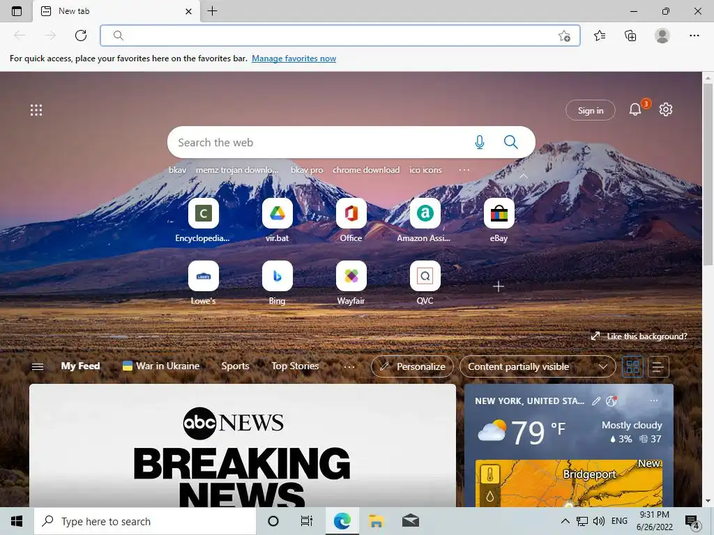This screenshot has height=535, width=714.
Task: Show more feed topics ellipsis
Action: pos(349,366)
